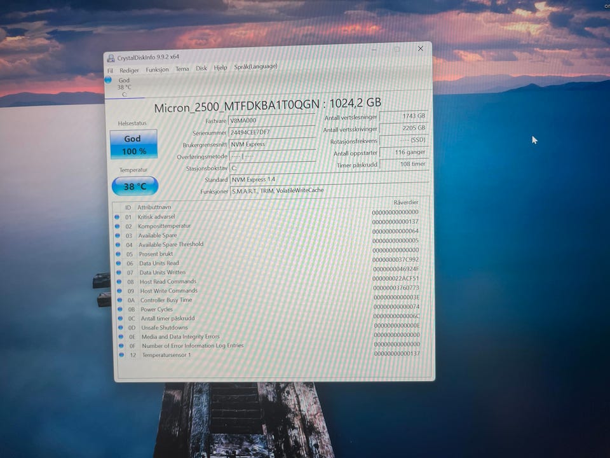Click the Brukergrensesnitt field NVM Express
Screen dimensions: 610x458
point(273,144)
